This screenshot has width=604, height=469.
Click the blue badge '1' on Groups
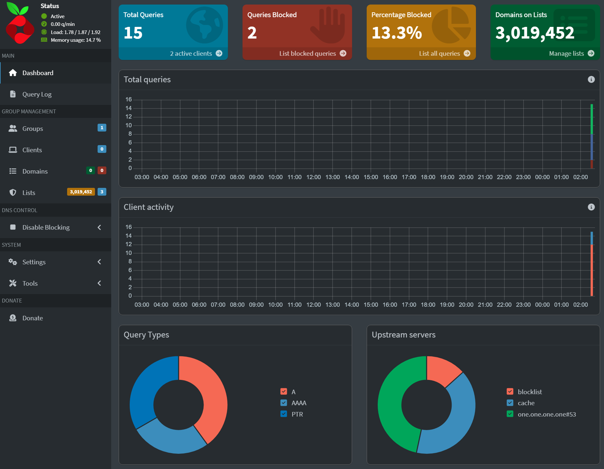102,128
